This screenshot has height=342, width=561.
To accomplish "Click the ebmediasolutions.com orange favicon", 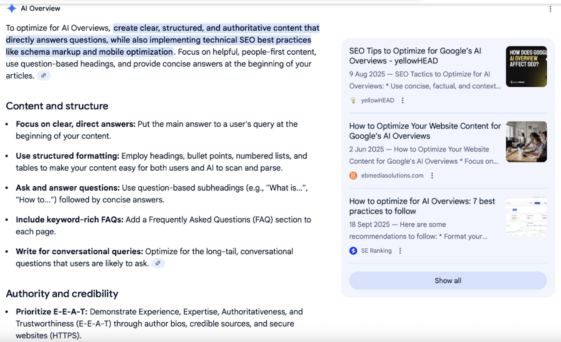I will [353, 176].
